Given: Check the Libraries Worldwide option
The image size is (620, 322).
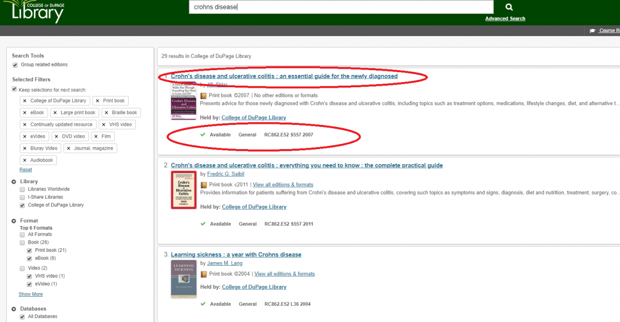Looking at the screenshot, I should (22, 189).
